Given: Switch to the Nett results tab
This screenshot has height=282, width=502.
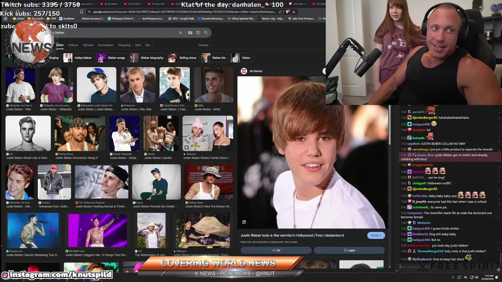Looking at the screenshot, I should tap(138, 45).
